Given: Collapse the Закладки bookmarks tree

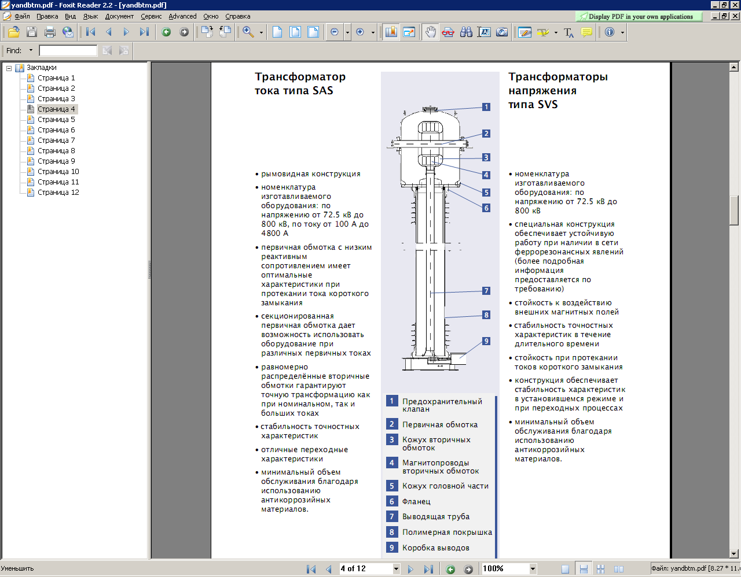Looking at the screenshot, I should pyautogui.click(x=9, y=68).
